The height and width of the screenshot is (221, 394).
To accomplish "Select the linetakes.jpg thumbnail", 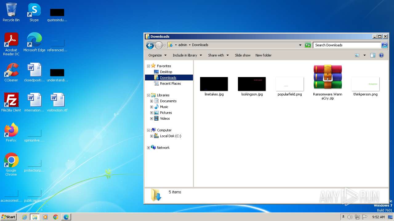I will [x=214, y=87].
